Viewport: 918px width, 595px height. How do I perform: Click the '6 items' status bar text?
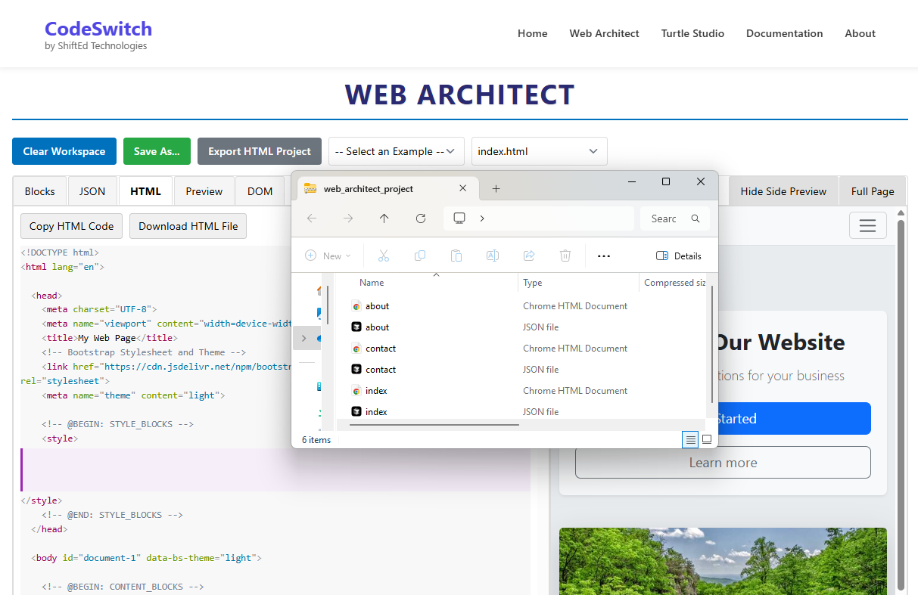[x=316, y=440]
